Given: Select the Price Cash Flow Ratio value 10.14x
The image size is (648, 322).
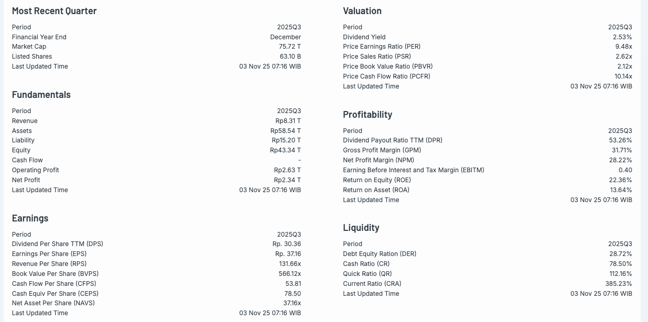Looking at the screenshot, I should pyautogui.click(x=623, y=76).
